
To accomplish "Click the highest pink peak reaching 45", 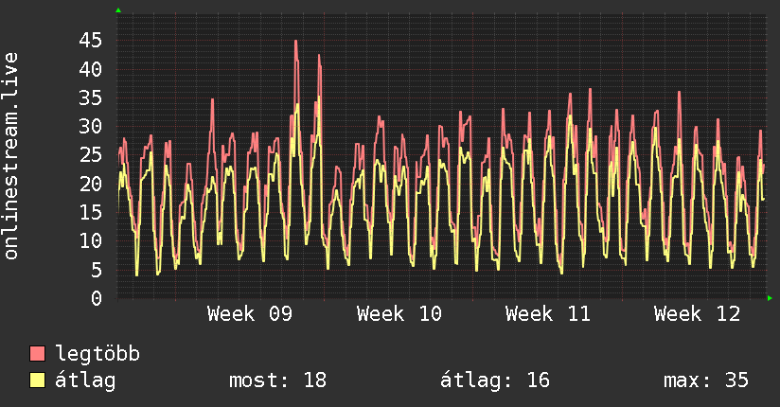I will click(x=296, y=42).
